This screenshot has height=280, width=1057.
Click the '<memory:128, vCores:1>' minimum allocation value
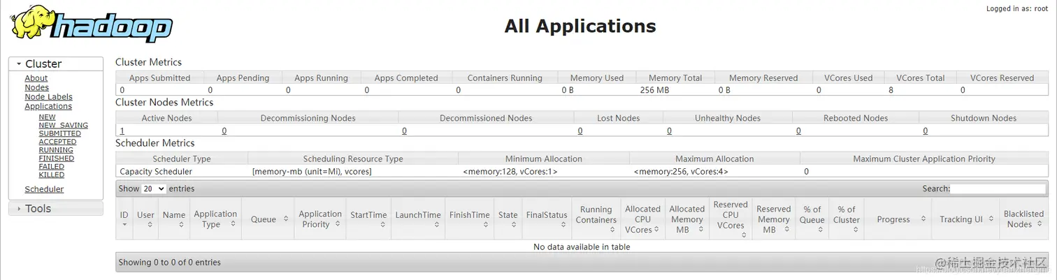tap(510, 171)
